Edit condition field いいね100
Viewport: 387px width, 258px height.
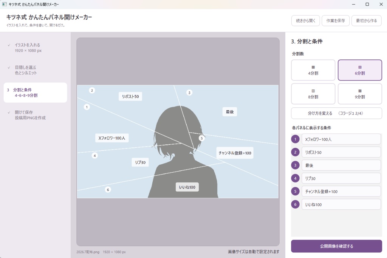click(x=341, y=204)
